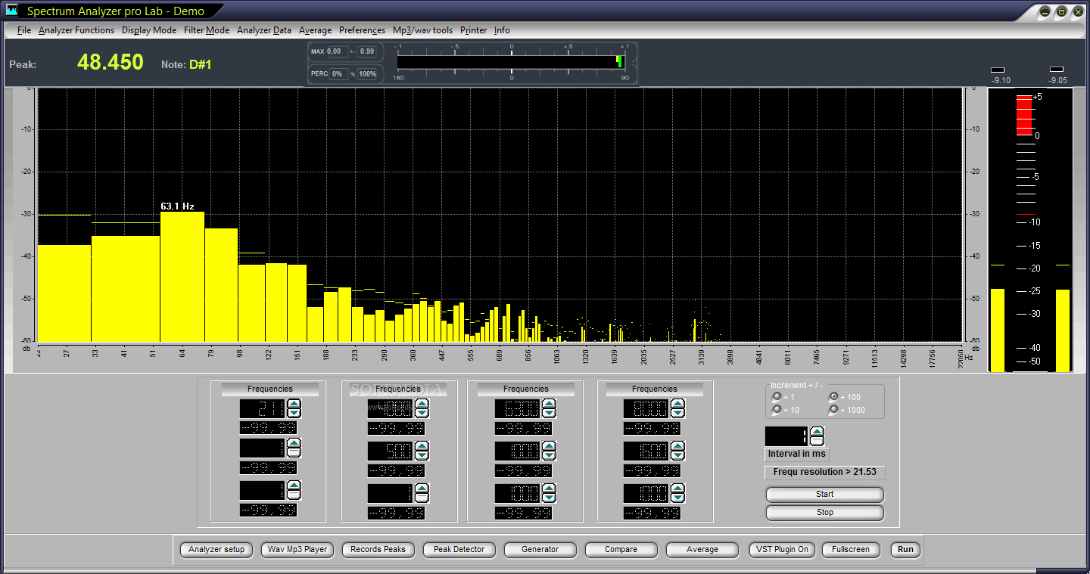The image size is (1090, 574).
Task: Open the Wav Mp3 Player
Action: (297, 550)
